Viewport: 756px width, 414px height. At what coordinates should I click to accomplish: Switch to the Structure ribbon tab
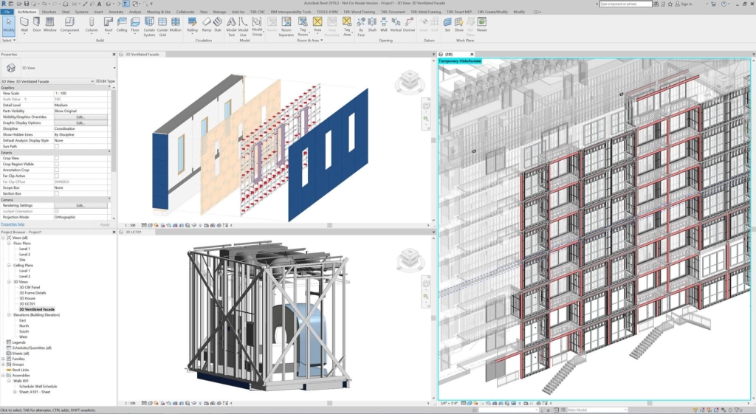coord(49,12)
